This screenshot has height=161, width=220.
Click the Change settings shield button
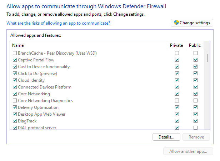pyautogui.click(x=192, y=23)
